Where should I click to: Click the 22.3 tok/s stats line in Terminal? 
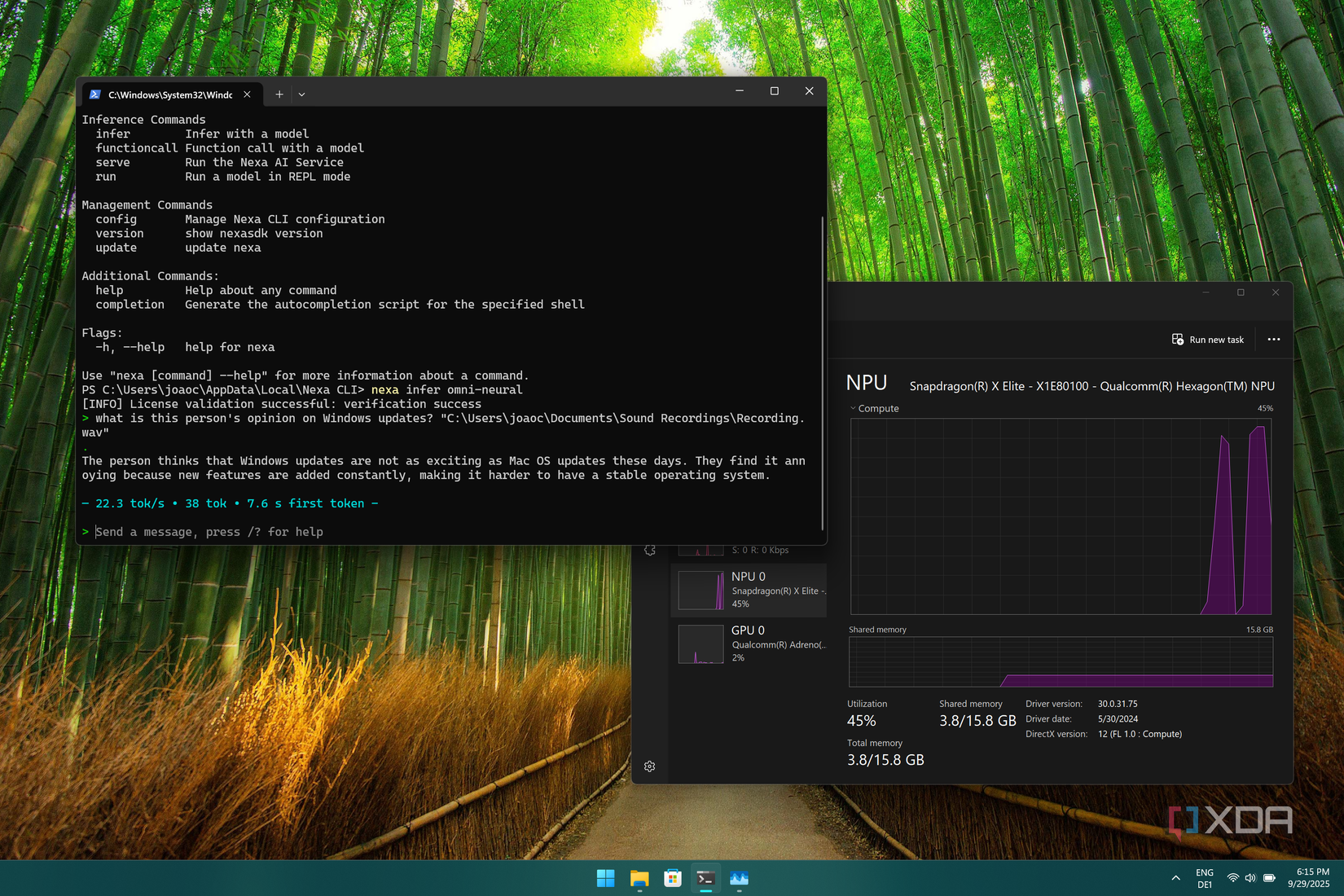(230, 503)
